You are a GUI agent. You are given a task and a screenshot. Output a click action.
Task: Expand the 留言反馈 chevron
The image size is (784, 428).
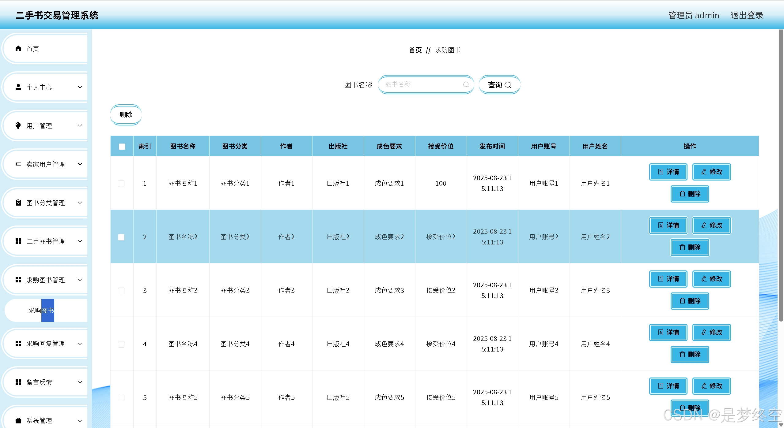pyautogui.click(x=80, y=382)
